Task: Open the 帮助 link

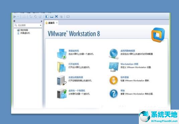Action: (122, 91)
